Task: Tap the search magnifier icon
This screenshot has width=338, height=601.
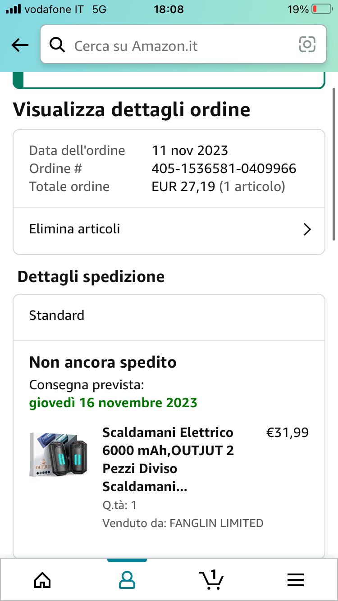Action: (x=57, y=45)
